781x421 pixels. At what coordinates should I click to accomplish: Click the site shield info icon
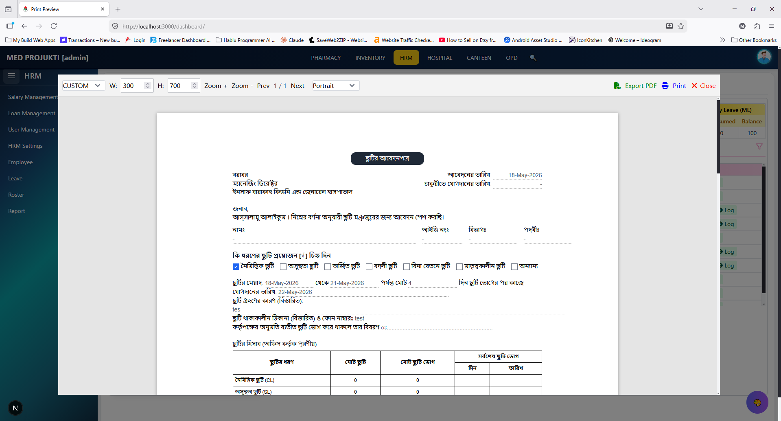click(115, 26)
